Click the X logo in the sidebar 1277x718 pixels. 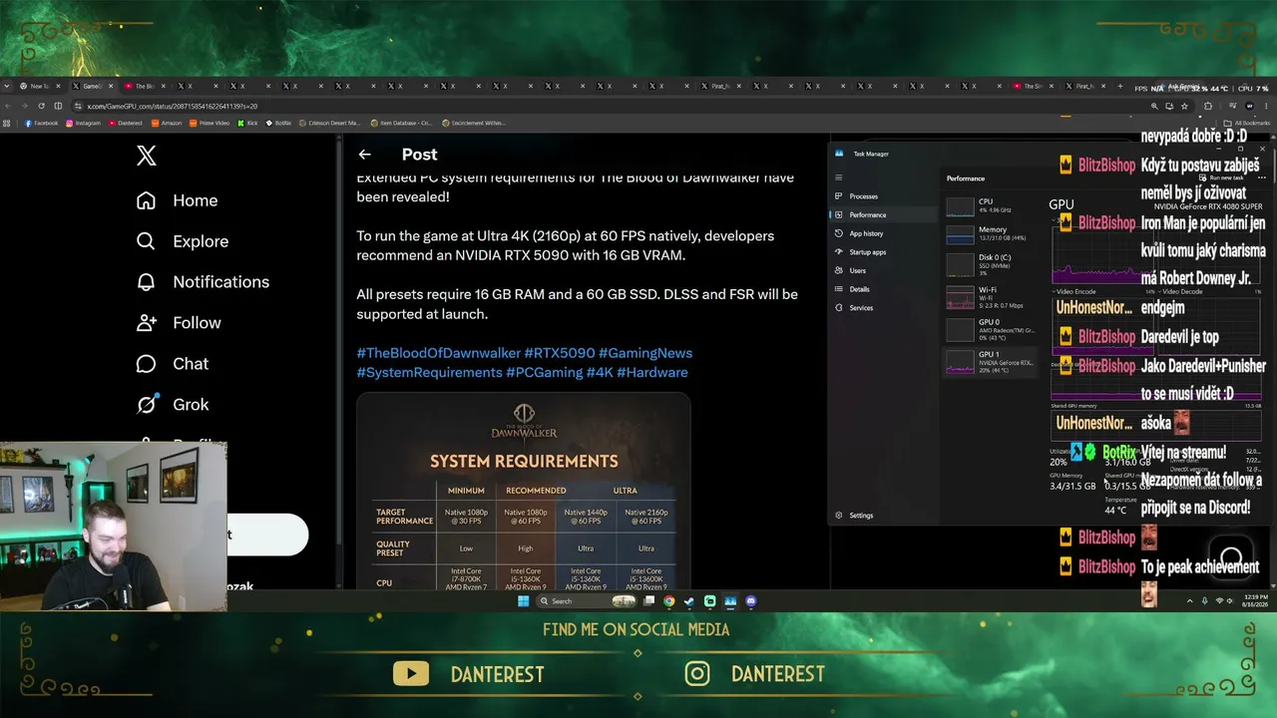pyautogui.click(x=147, y=156)
